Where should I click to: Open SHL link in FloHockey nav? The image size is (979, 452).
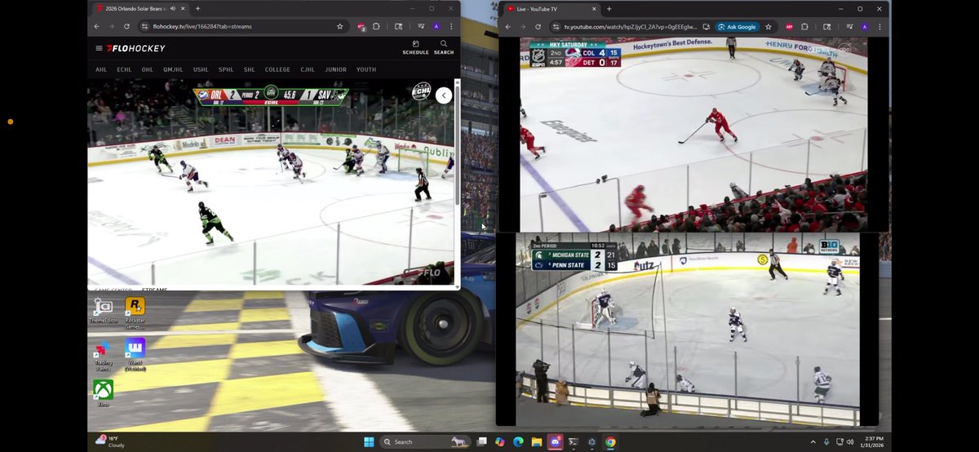(249, 69)
